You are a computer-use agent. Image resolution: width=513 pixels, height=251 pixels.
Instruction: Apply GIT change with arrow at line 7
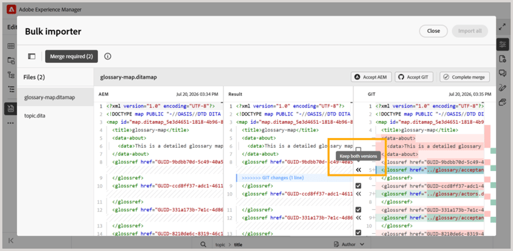[358, 194]
